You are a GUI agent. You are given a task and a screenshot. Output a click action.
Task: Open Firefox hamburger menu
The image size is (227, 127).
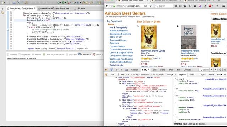tap(223, 6)
